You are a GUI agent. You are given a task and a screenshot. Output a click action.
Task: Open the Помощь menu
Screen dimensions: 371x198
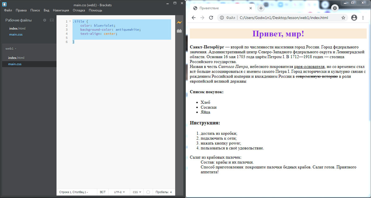(96, 10)
